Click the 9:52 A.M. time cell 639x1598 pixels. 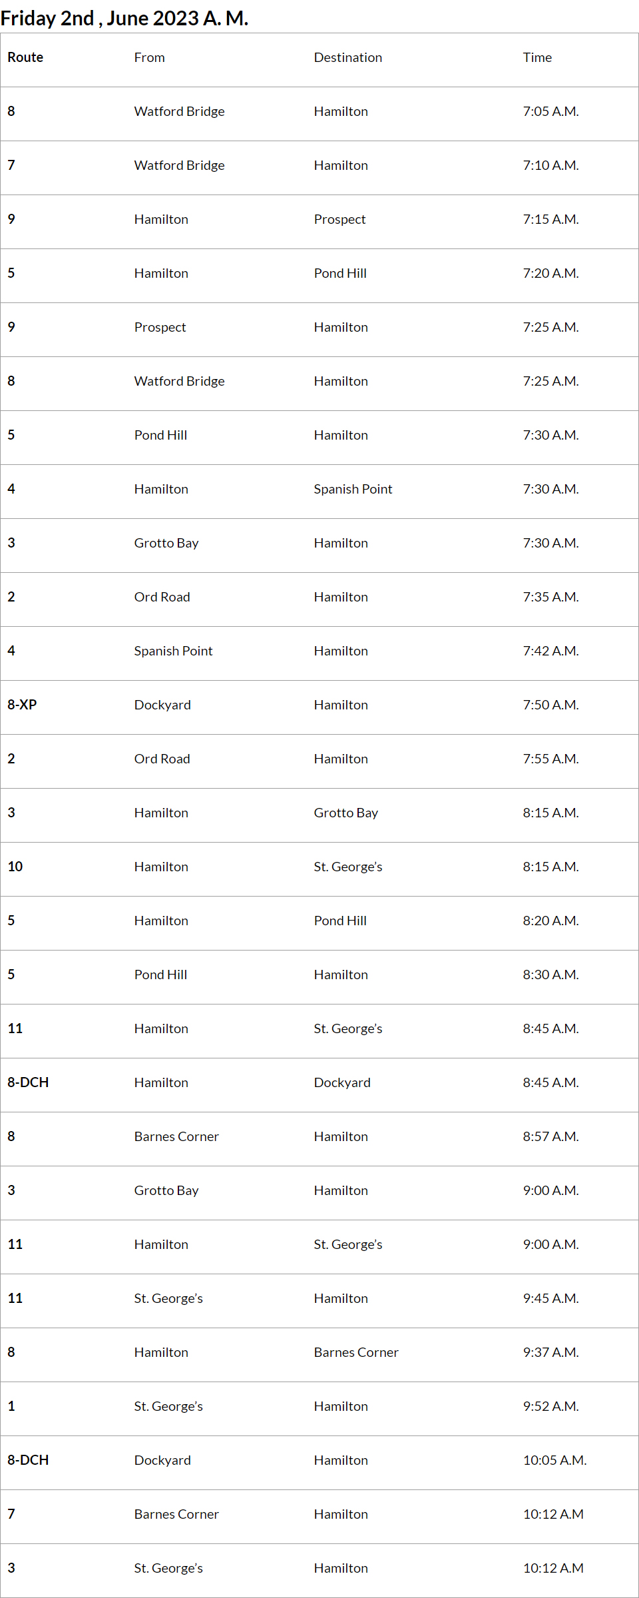point(550,1407)
